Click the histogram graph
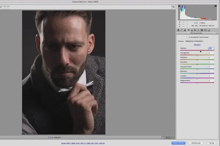Image resolution: width=220 pixels, height=146 pixels. (197, 12)
